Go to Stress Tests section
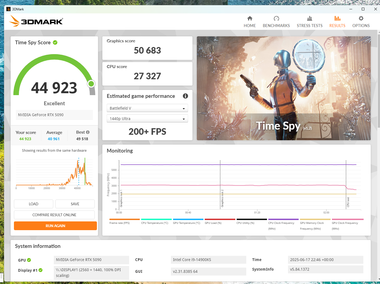Image resolution: width=380 pixels, height=284 pixels. point(310,22)
